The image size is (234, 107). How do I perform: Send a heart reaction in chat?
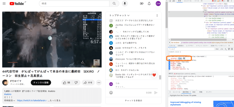pos(154,75)
